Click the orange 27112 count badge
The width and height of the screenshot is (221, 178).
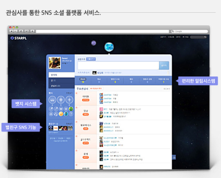click(x=86, y=100)
